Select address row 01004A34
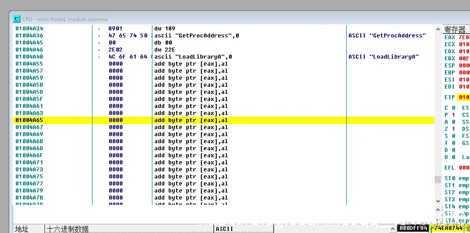 (x=29, y=29)
